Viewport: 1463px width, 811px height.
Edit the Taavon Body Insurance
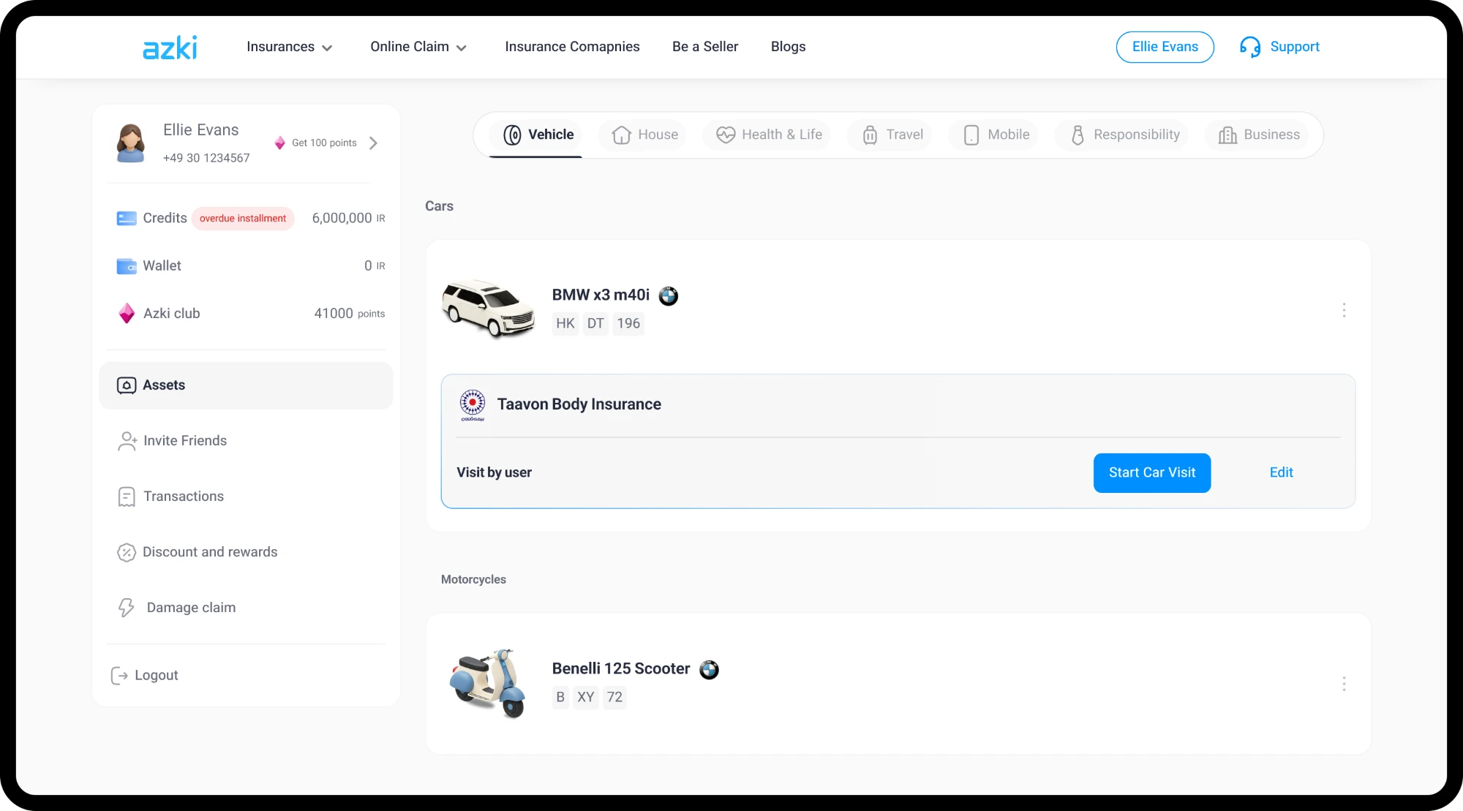pos(1281,472)
